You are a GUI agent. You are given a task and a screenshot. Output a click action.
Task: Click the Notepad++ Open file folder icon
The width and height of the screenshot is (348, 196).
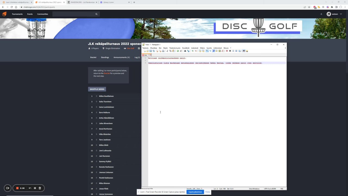click(147, 51)
